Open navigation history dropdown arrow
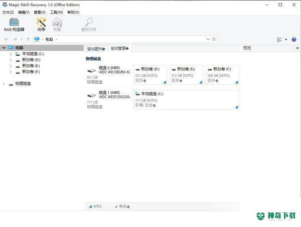Screen dimensions: 301x227 coord(22,39)
